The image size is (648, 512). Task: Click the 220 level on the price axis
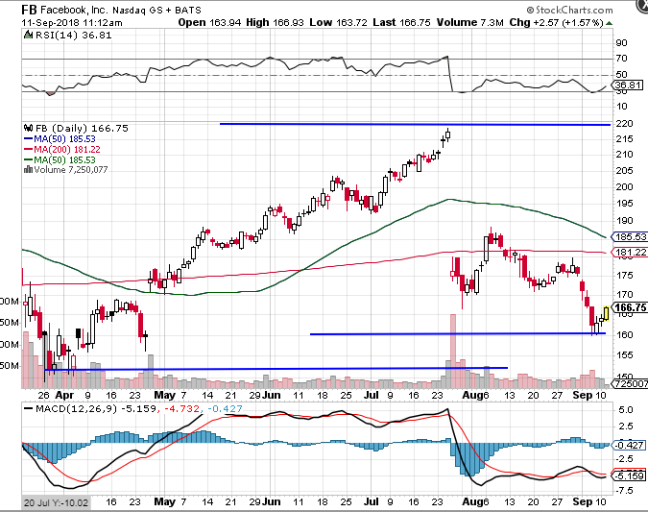pyautogui.click(x=624, y=124)
